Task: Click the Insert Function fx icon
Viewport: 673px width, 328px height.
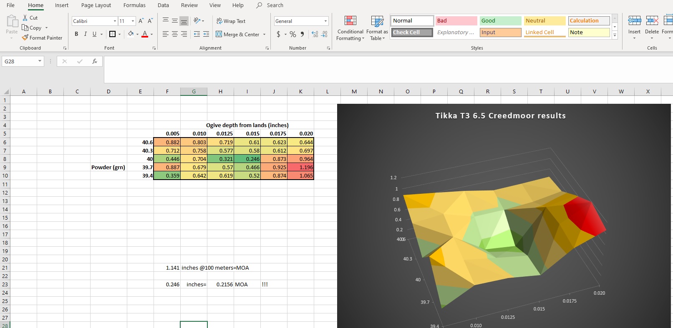Action: point(95,61)
